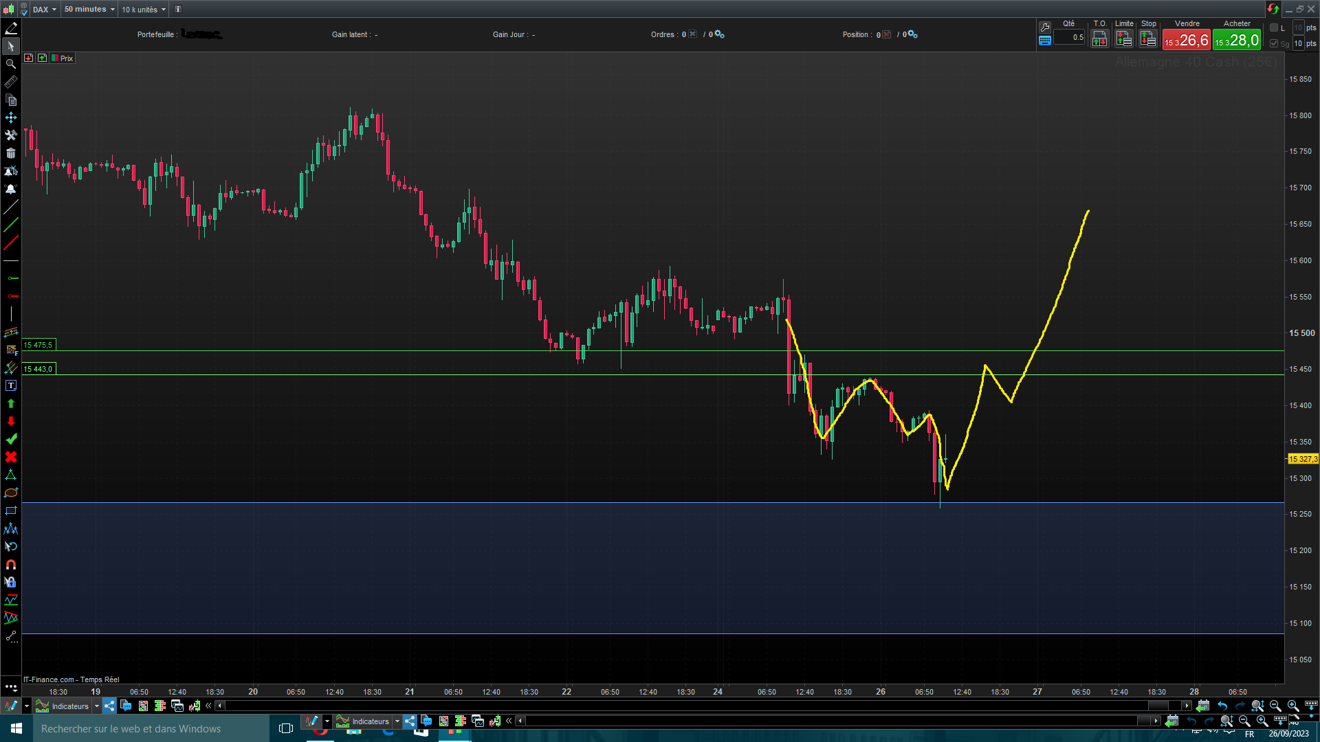Open the DAX instrument dropdown

coord(45,10)
